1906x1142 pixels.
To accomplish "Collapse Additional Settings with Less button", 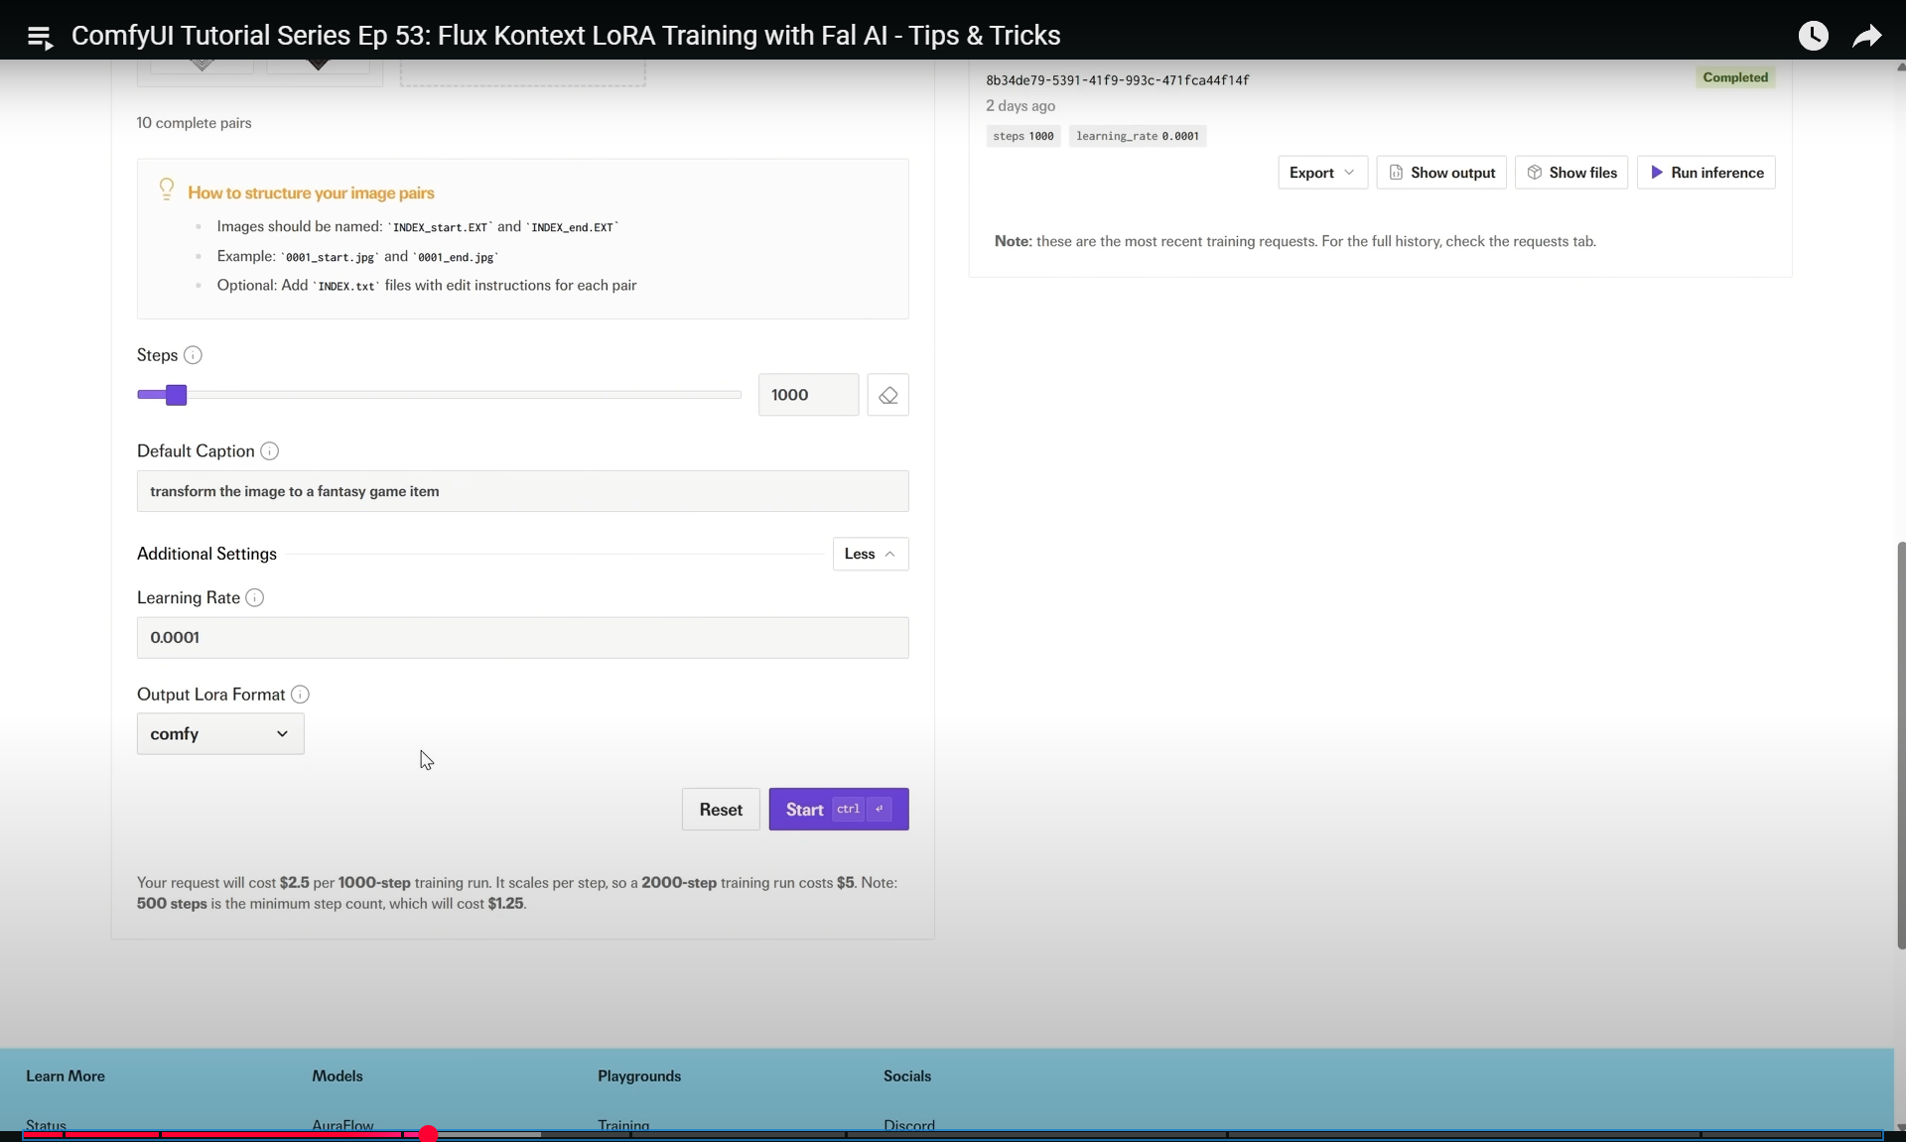I will (x=870, y=554).
